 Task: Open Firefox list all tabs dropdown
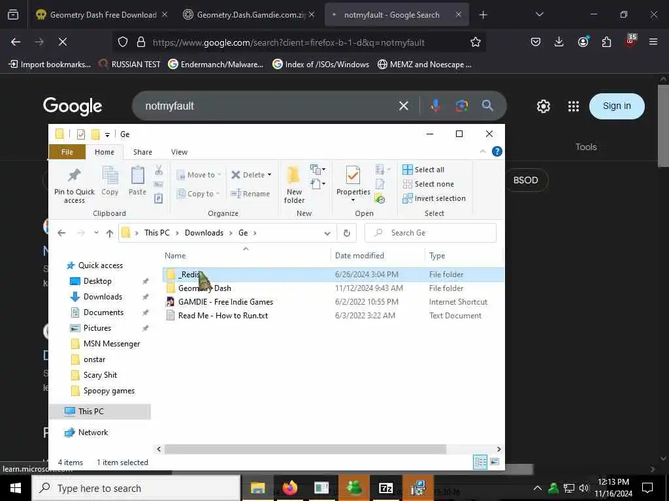pyautogui.click(x=539, y=14)
